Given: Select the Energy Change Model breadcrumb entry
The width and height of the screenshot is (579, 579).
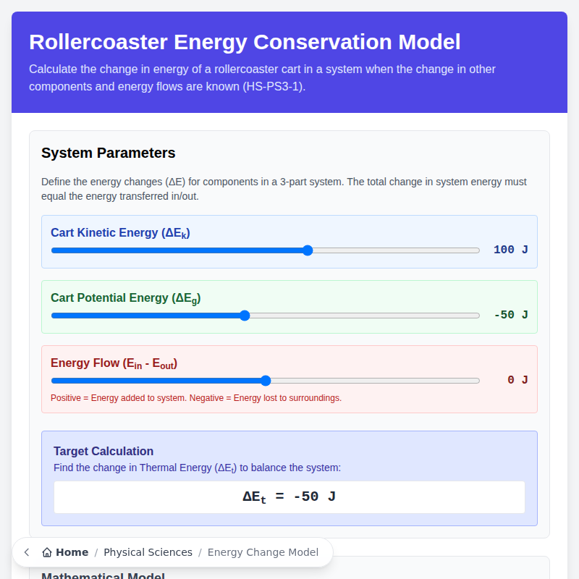Looking at the screenshot, I should tap(263, 552).
